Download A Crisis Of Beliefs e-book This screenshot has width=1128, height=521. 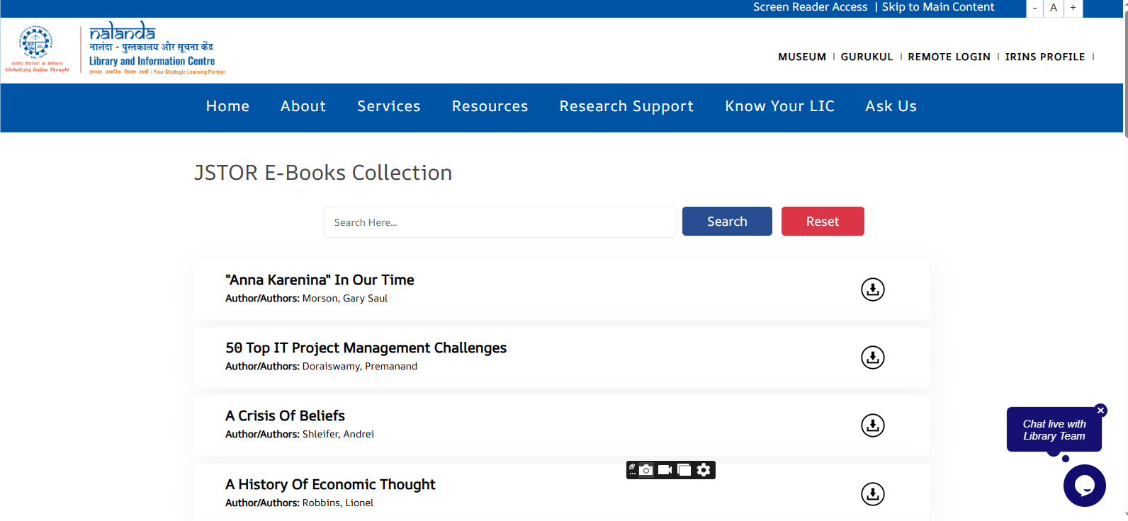[x=872, y=425]
